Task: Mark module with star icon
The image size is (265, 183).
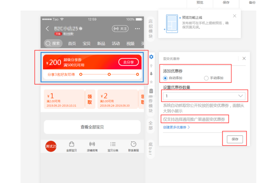Action: (151, 82)
